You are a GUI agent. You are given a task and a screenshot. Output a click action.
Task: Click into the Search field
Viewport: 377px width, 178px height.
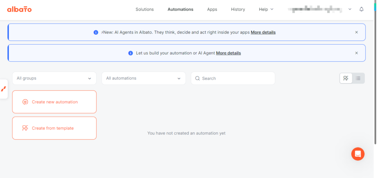point(233,78)
